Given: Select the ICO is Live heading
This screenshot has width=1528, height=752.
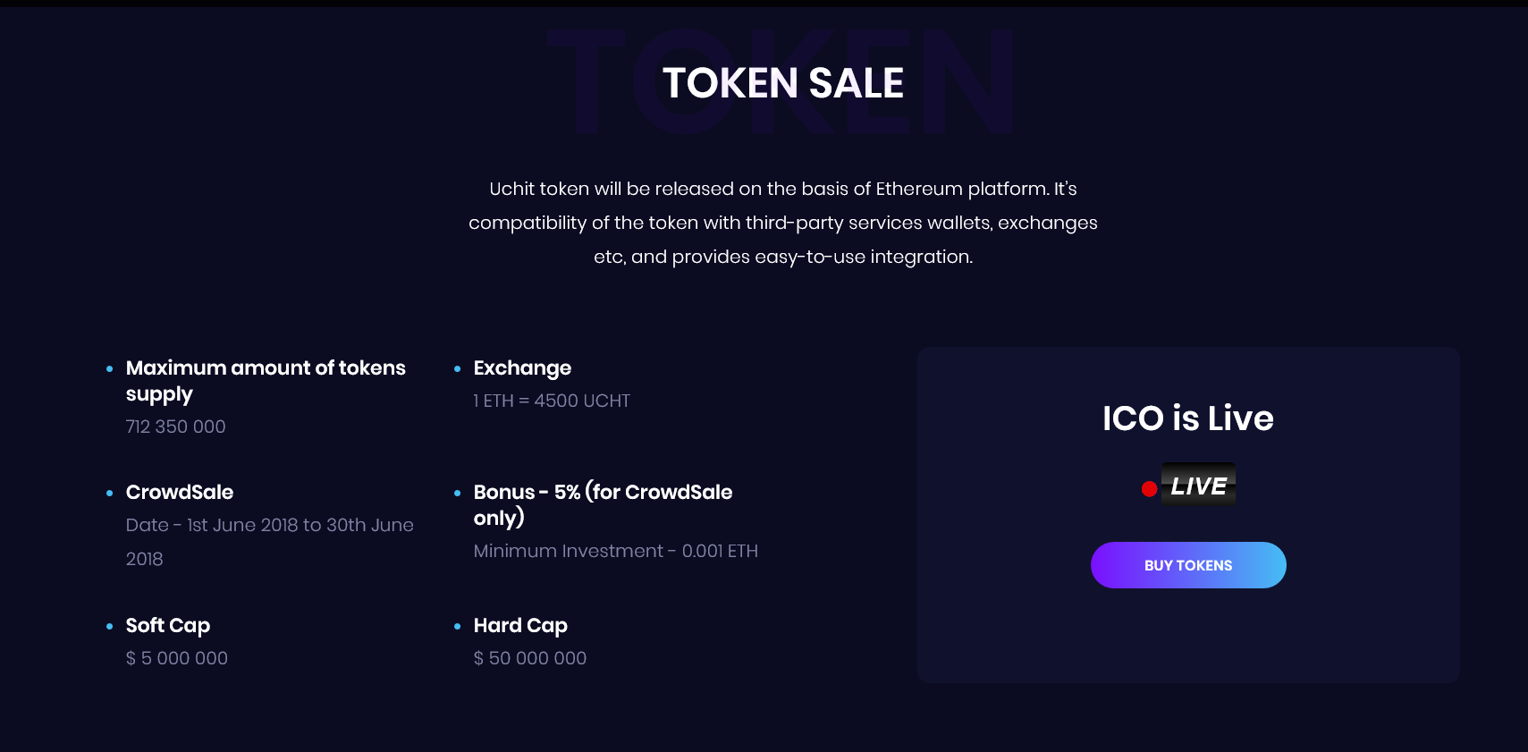Looking at the screenshot, I should [1188, 418].
